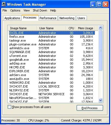This screenshot has width=111, height=125.
Task: Close the Windows Task Manager window
Action: pos(106,4)
